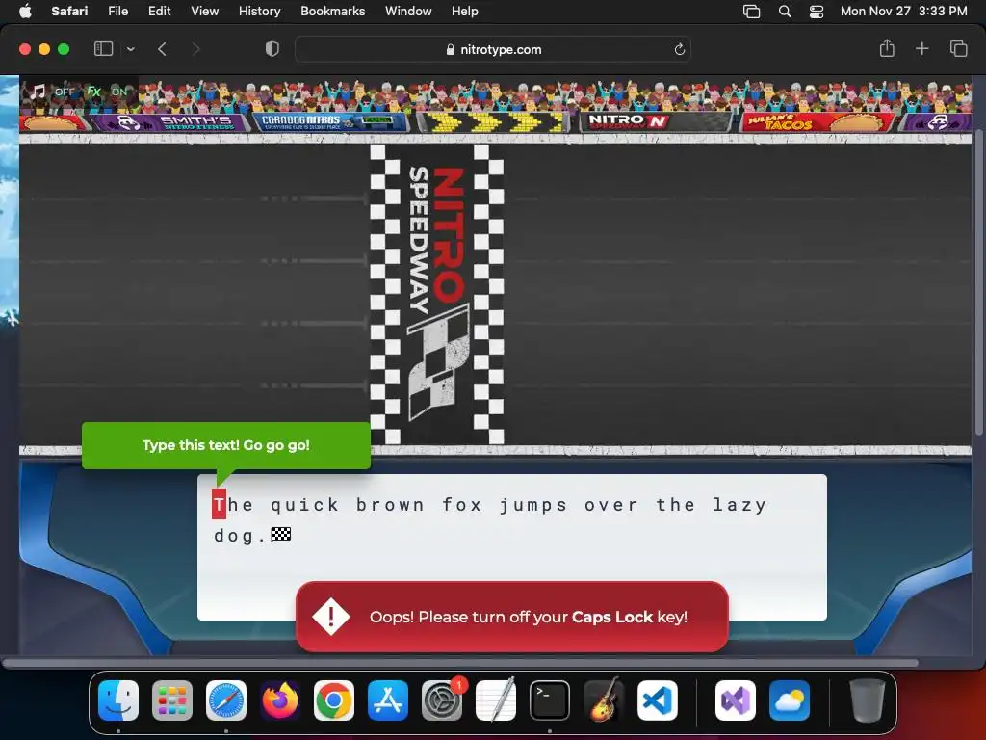Viewport: 986px width, 740px height.
Task: Open Google Chrome from the Dock
Action: pyautogui.click(x=334, y=700)
